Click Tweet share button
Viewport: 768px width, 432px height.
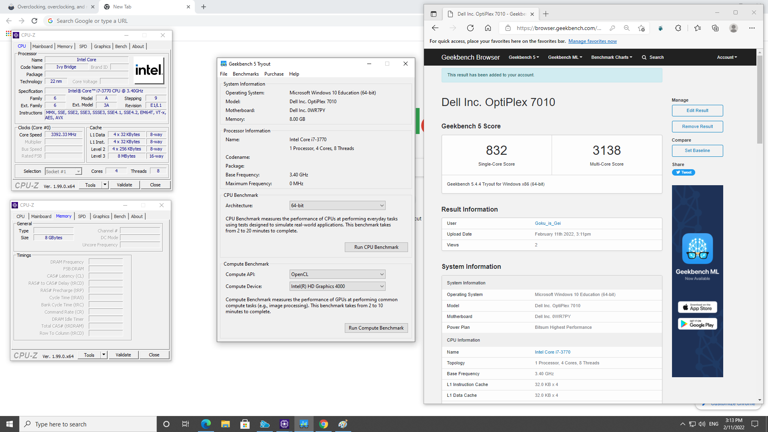(683, 172)
